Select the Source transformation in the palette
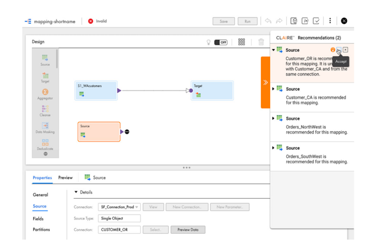 (45, 60)
